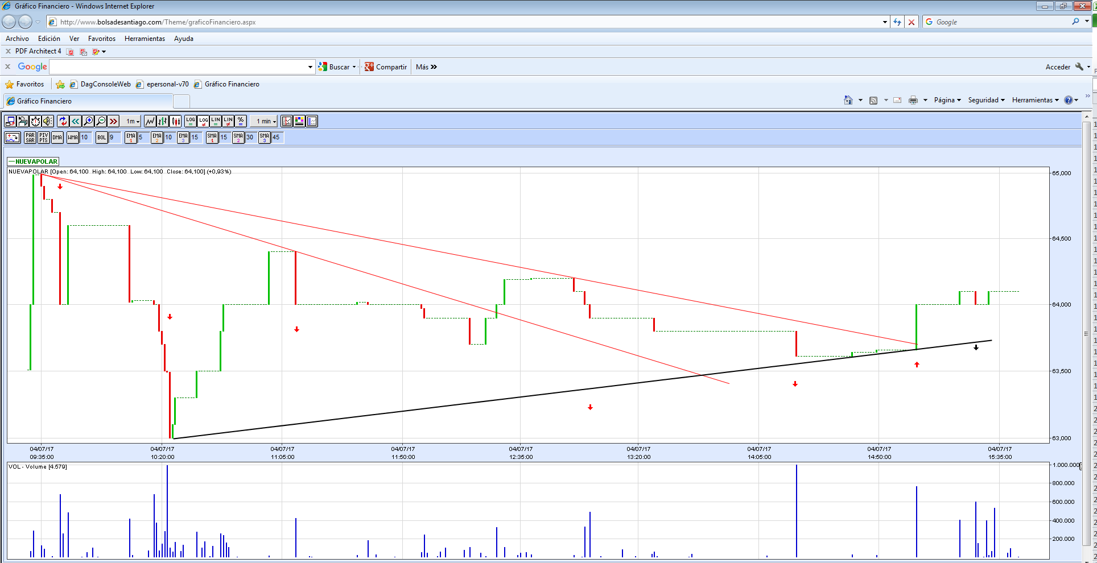Toggle the Parabolic SAR indicator
The image size is (1097, 563).
pos(30,138)
